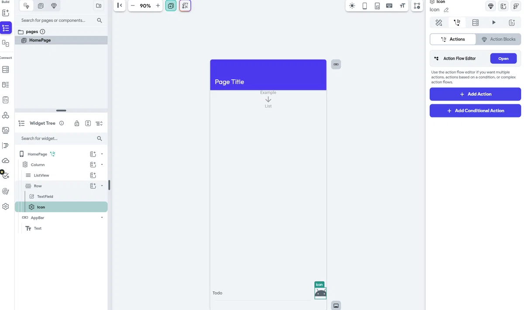Click the Add Conditional Action button
Screen dimensions: 524x310
pyautogui.click(x=475, y=111)
